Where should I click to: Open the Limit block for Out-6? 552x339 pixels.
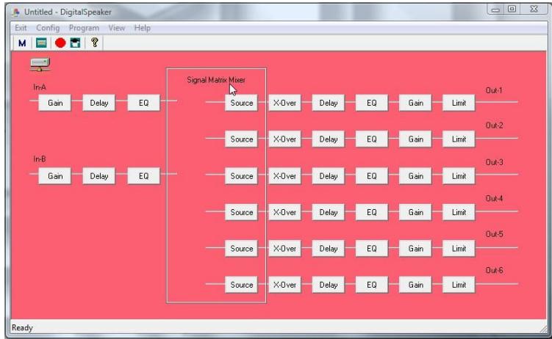click(x=459, y=285)
